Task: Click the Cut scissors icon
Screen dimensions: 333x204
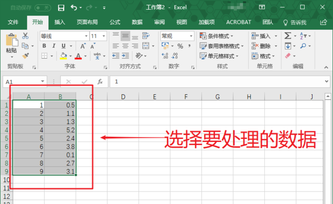Action: tap(25, 36)
